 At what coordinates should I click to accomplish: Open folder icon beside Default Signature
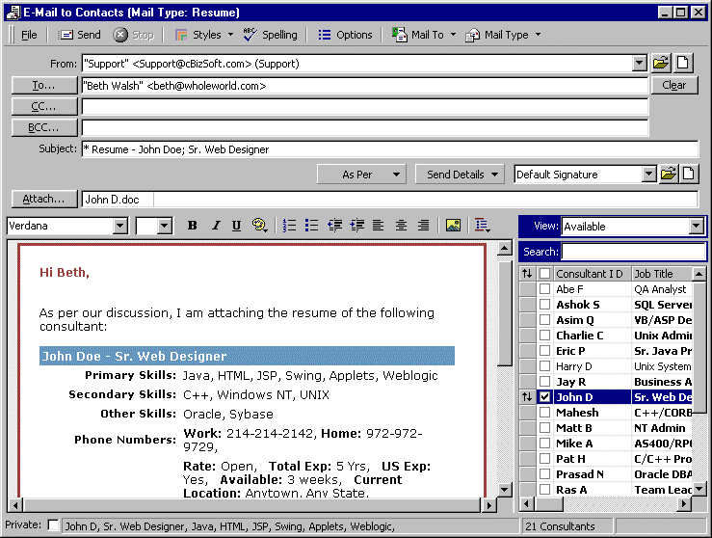point(669,175)
